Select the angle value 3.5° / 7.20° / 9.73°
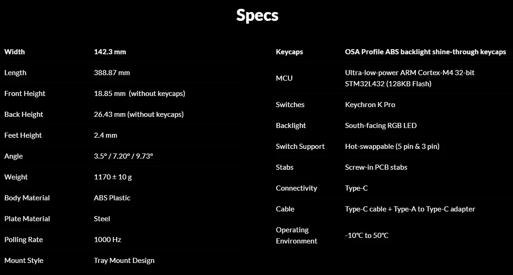The width and height of the screenshot is (513, 275). point(123,156)
